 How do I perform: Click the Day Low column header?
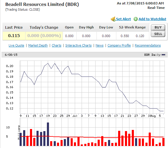click(x=106, y=27)
